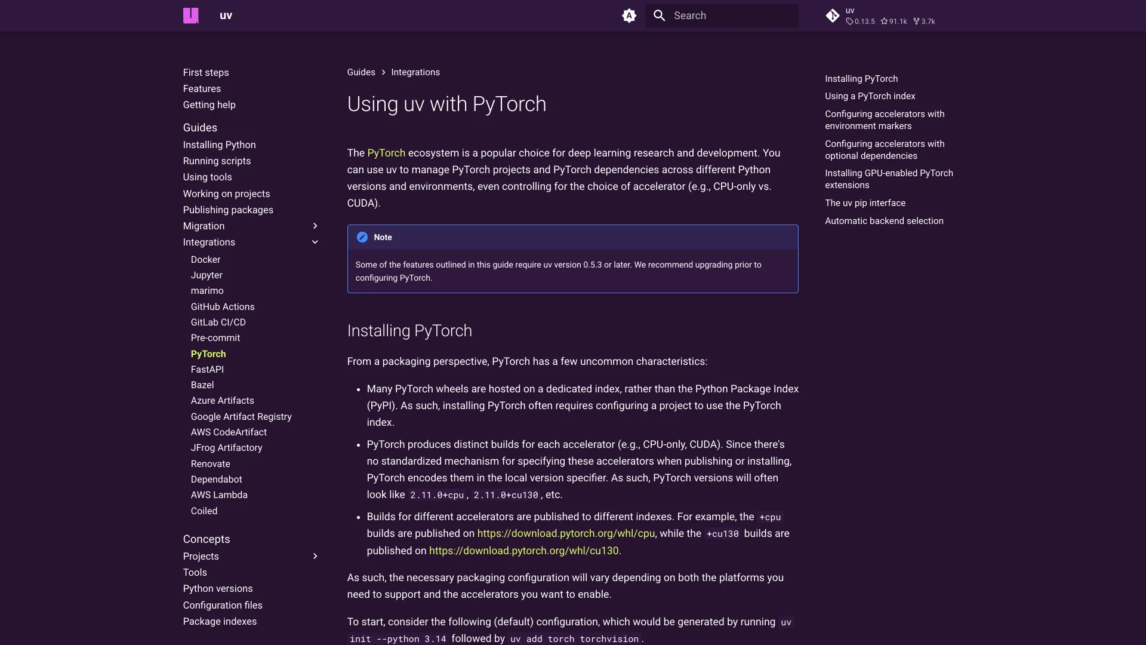Viewport: 1146px width, 645px height.
Task: Open JFrog Artifactory page
Action: click(x=226, y=447)
